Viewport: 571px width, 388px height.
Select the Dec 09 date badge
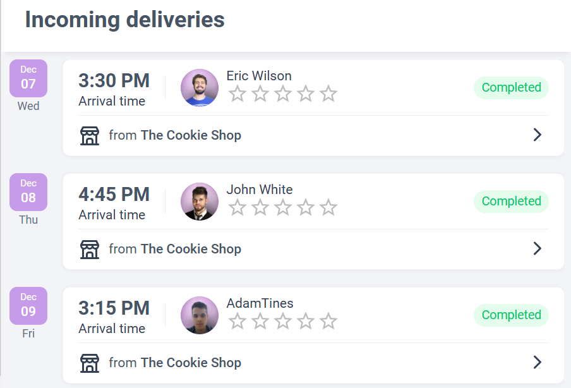28,306
